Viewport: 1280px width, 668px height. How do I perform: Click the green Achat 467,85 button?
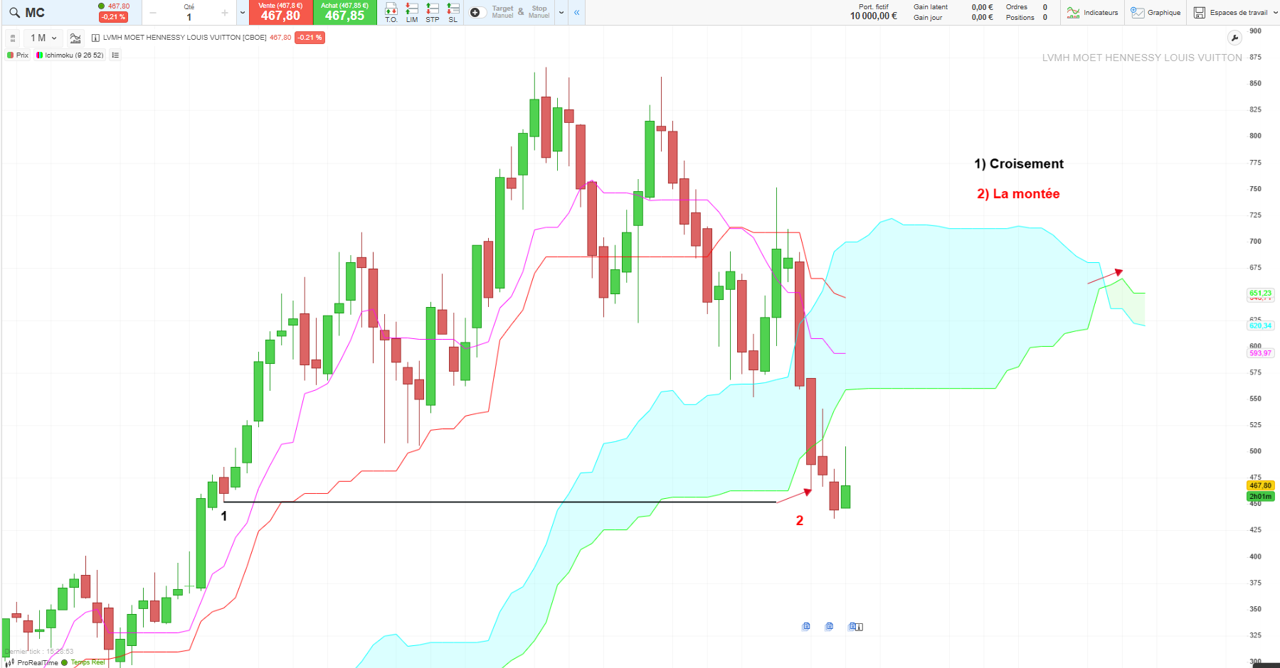click(x=344, y=12)
